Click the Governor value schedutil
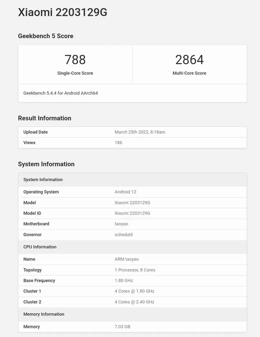This screenshot has width=260, height=337. 123,235
